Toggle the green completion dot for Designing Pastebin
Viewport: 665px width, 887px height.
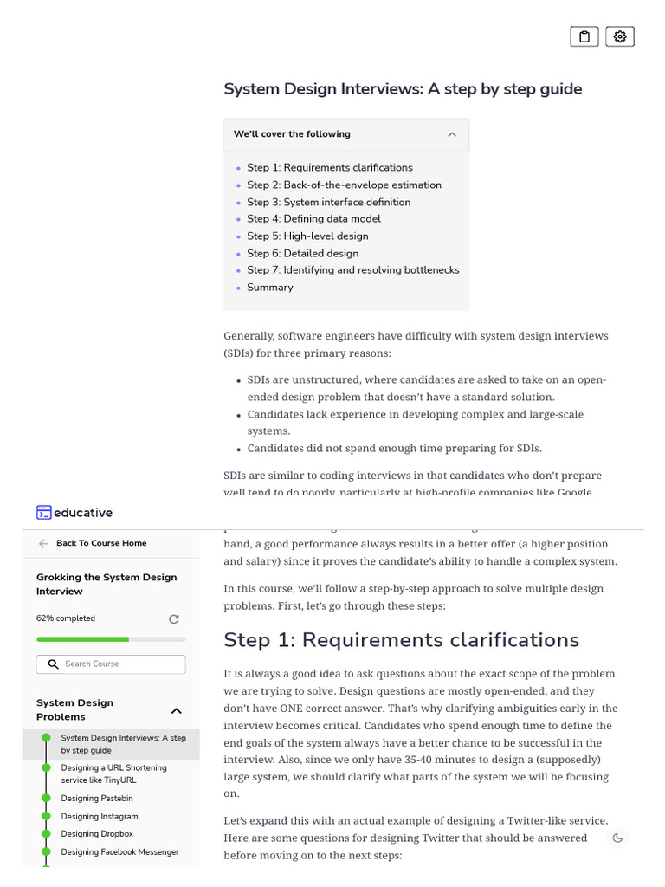pyautogui.click(x=46, y=799)
